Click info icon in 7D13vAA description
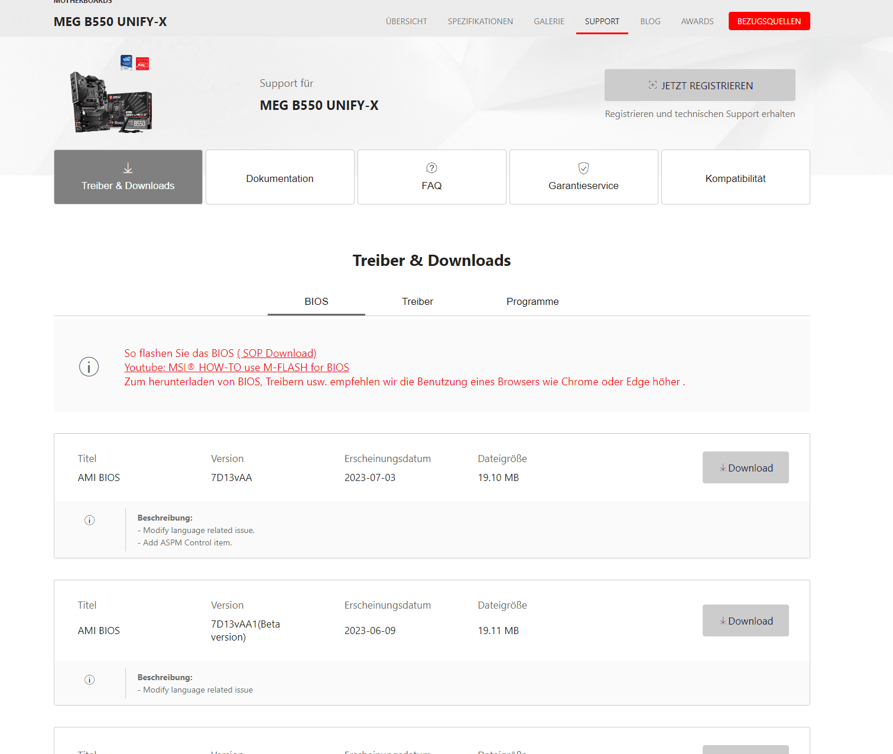Viewport: 893px width, 754px height. coord(90,520)
